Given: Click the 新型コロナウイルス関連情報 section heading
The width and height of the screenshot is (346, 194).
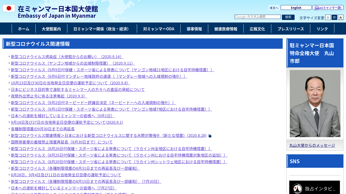Looking at the screenshot, I should [143, 44].
